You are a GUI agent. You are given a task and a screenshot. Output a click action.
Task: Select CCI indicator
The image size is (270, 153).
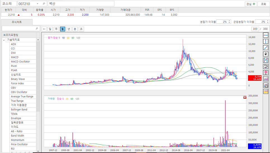[x=23, y=48]
